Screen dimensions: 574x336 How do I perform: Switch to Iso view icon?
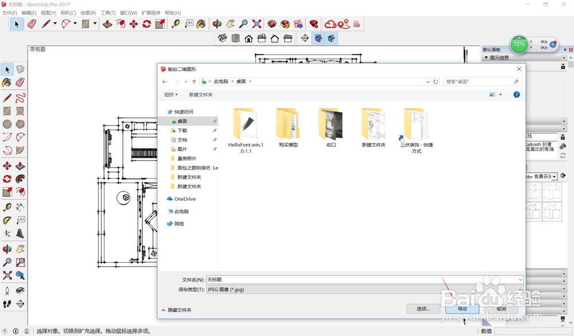click(x=222, y=38)
